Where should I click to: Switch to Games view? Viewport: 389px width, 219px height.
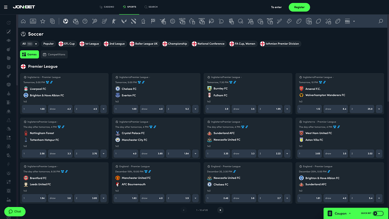[x=30, y=54]
